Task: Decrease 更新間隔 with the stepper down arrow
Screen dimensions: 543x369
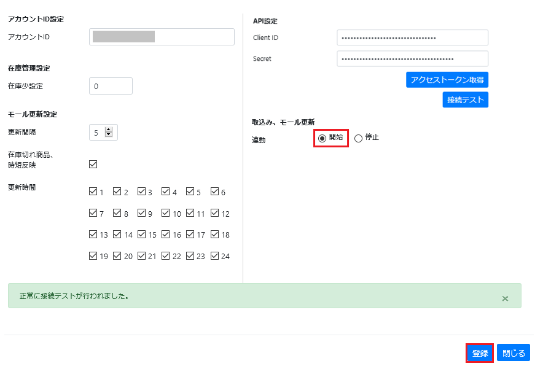Action: [x=109, y=135]
